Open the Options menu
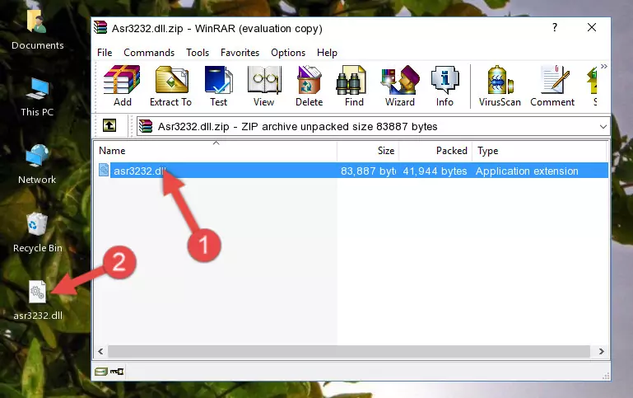The width and height of the screenshot is (633, 398). [288, 53]
